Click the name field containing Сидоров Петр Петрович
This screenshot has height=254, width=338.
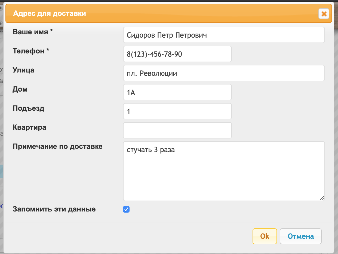[x=224, y=35]
